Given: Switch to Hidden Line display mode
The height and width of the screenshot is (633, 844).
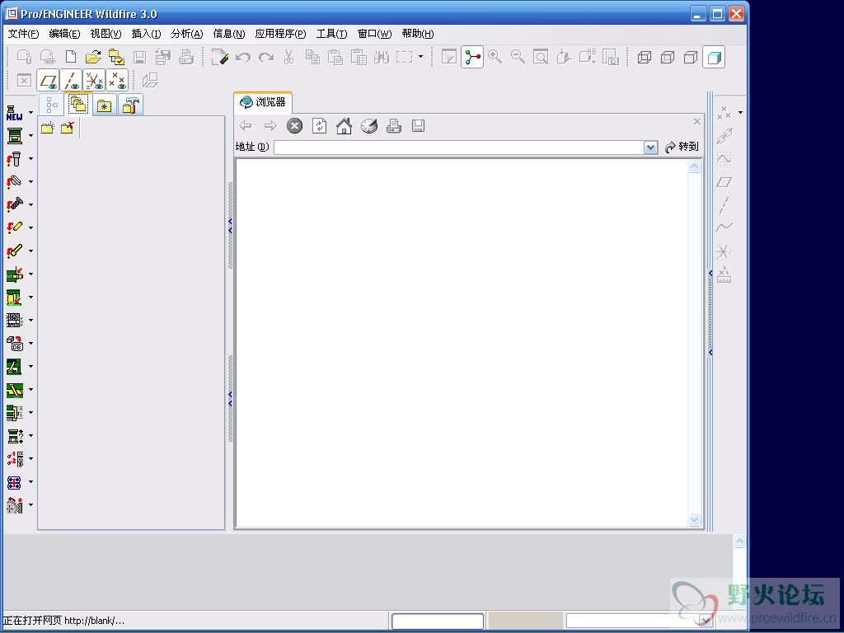Looking at the screenshot, I should click(x=668, y=57).
